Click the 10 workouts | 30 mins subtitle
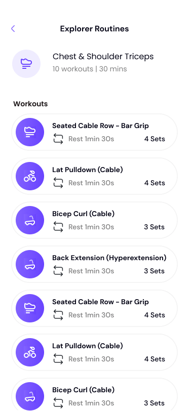The width and height of the screenshot is (190, 411). pos(90,69)
